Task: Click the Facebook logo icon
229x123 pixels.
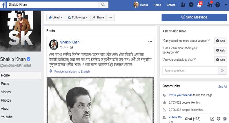Action: click(x=3, y=5)
